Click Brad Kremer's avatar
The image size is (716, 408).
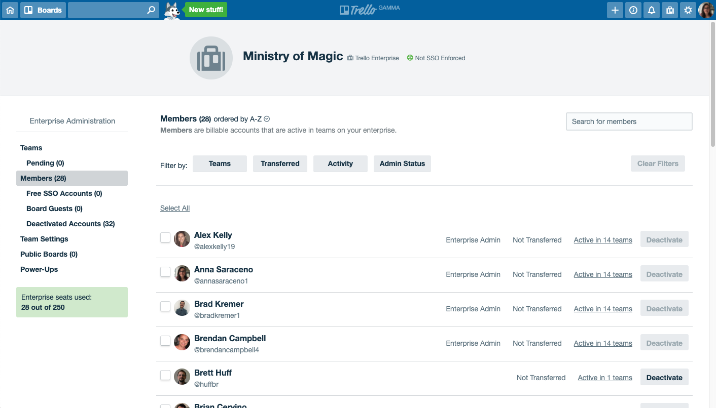coord(182,308)
